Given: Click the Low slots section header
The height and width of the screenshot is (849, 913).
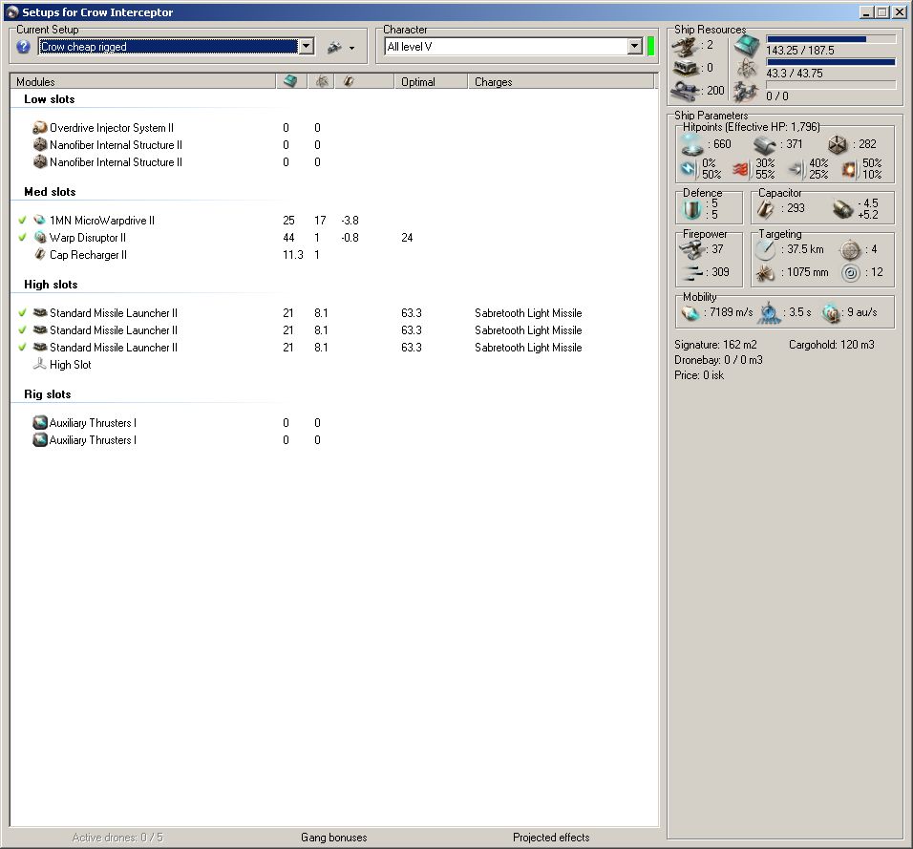Looking at the screenshot, I should 50,99.
